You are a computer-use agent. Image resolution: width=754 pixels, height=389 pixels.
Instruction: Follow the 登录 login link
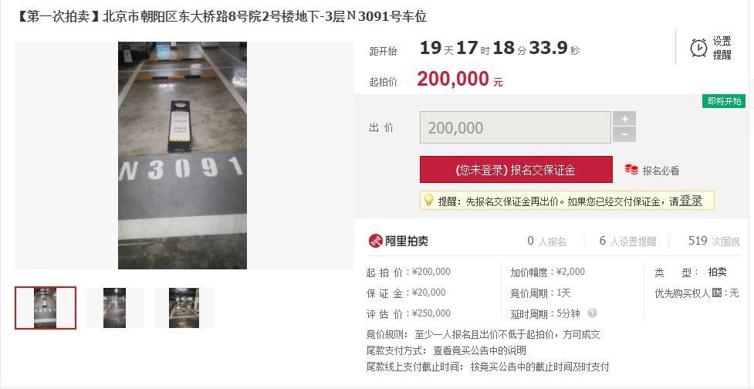coord(691,201)
